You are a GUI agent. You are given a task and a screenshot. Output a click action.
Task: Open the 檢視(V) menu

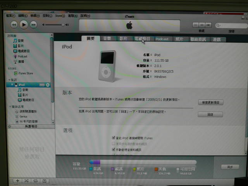35,15
